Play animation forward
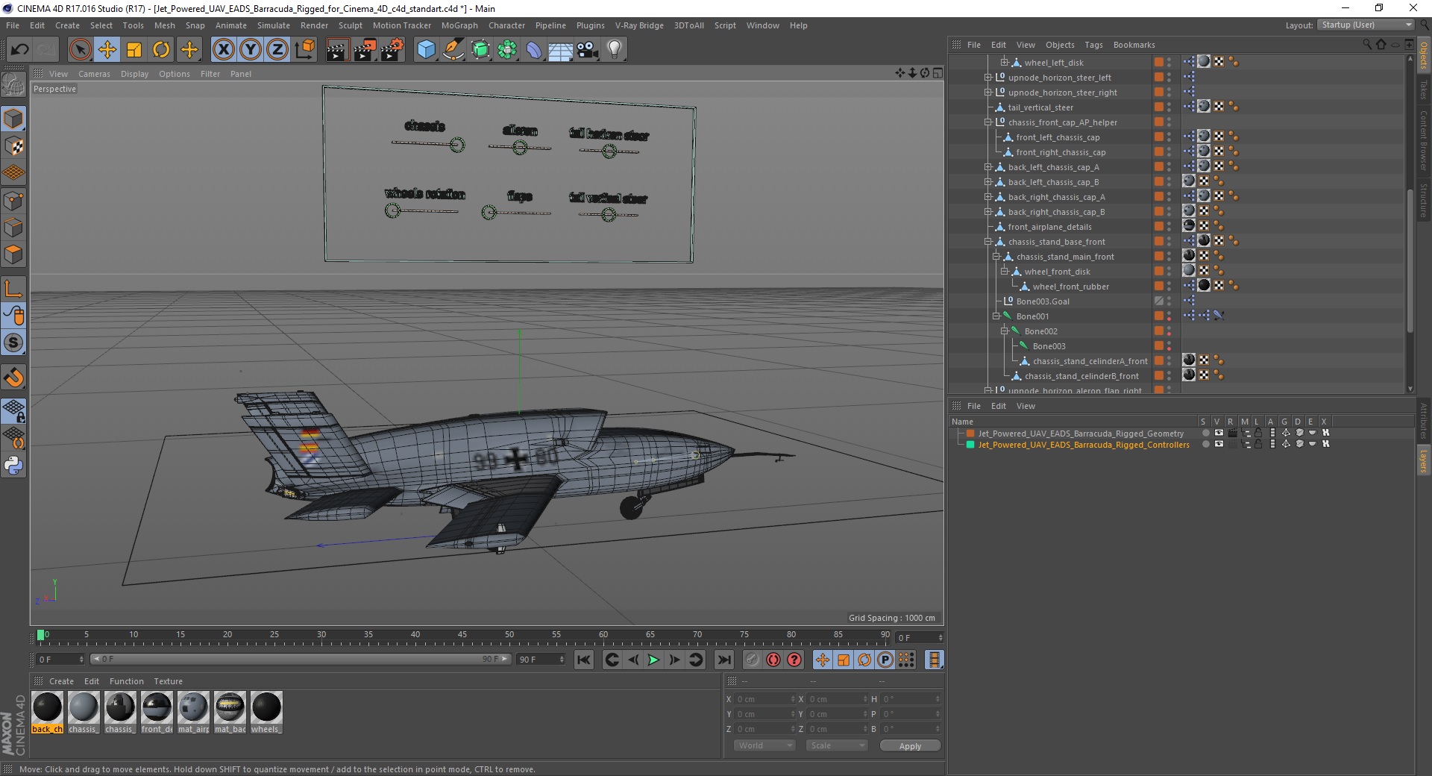The height and width of the screenshot is (776, 1432). pyautogui.click(x=653, y=660)
